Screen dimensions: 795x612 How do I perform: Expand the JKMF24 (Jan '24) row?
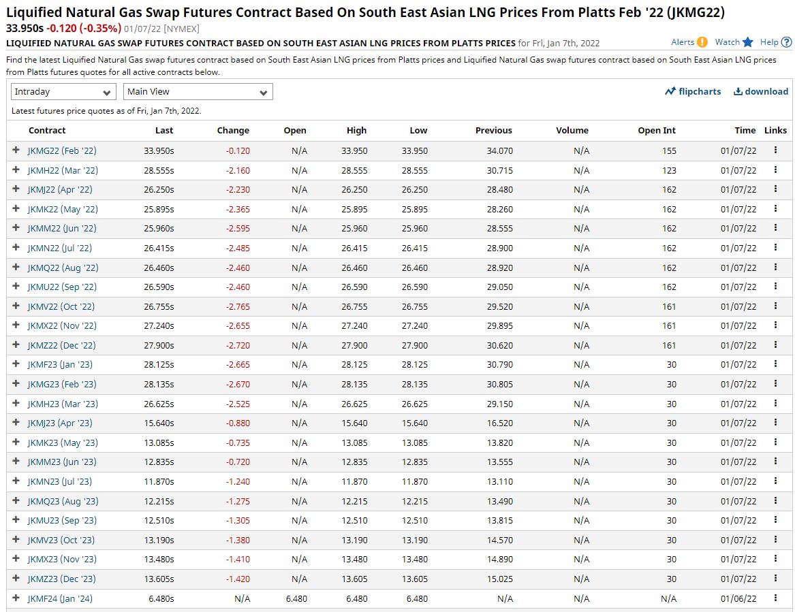16,598
